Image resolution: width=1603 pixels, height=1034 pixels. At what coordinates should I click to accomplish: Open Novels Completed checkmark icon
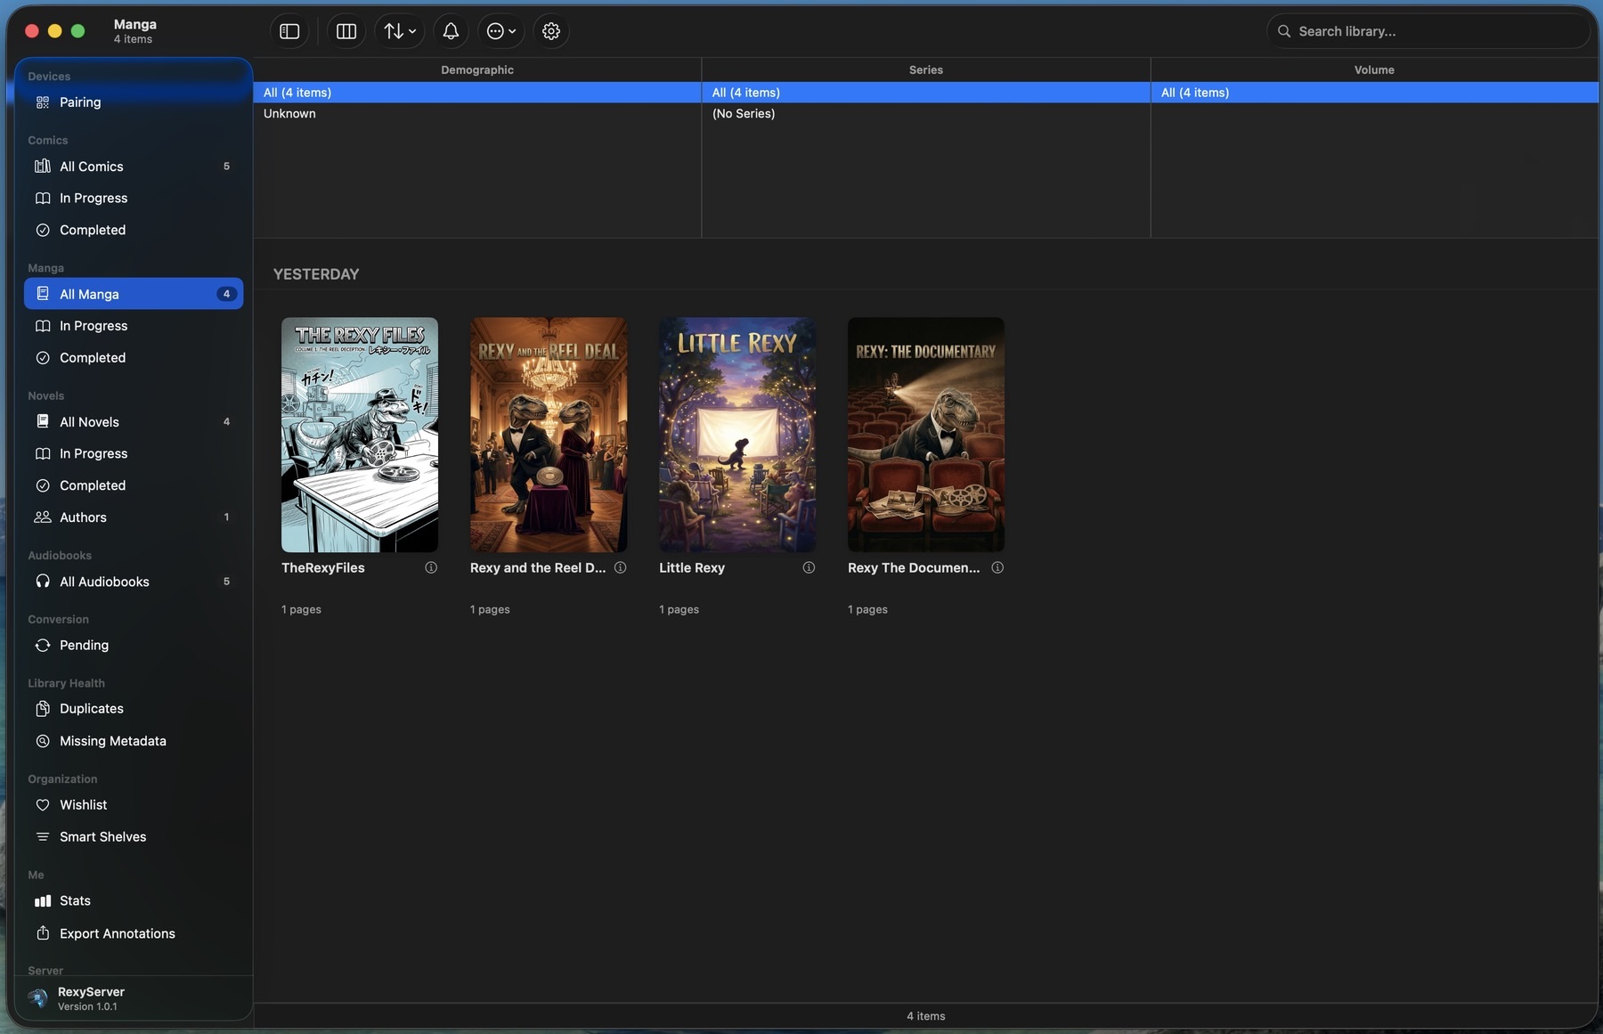(x=42, y=486)
